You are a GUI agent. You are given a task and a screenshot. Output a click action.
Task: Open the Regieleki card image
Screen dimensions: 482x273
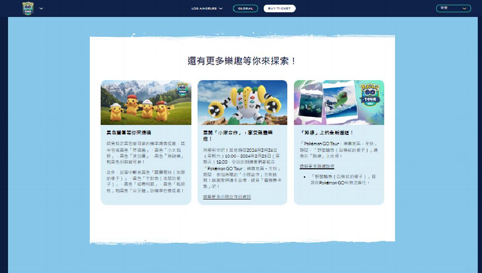[x=242, y=102]
